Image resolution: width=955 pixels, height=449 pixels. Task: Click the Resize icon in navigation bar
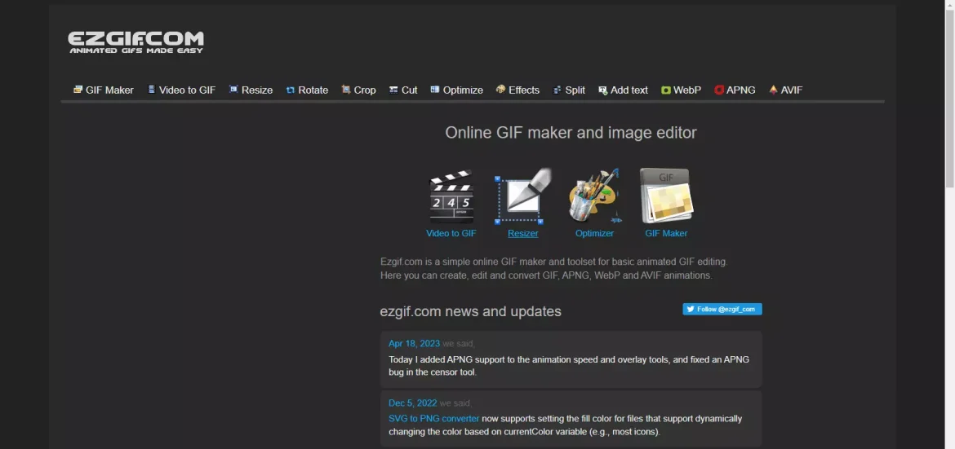233,90
